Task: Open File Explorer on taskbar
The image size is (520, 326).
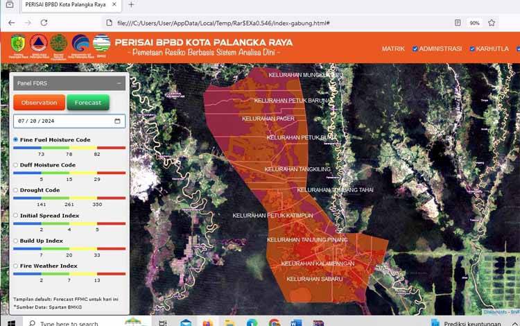Action: tap(229, 323)
